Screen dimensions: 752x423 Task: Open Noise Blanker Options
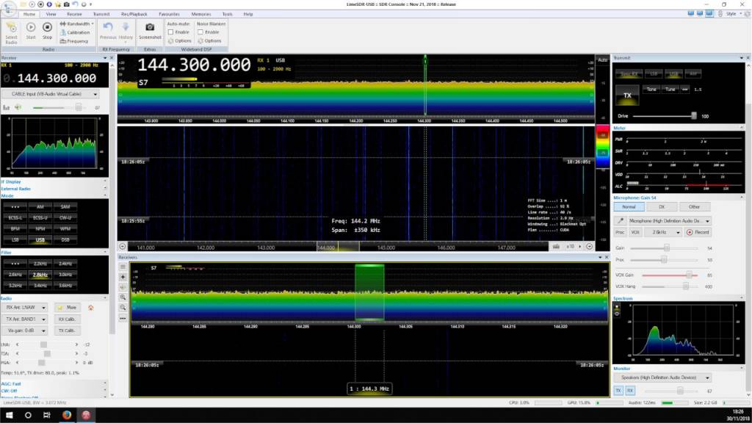pos(209,41)
